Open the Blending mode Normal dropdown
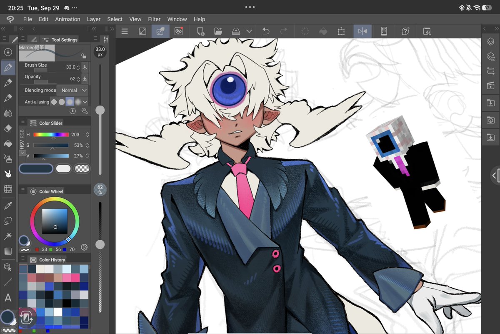 point(73,90)
